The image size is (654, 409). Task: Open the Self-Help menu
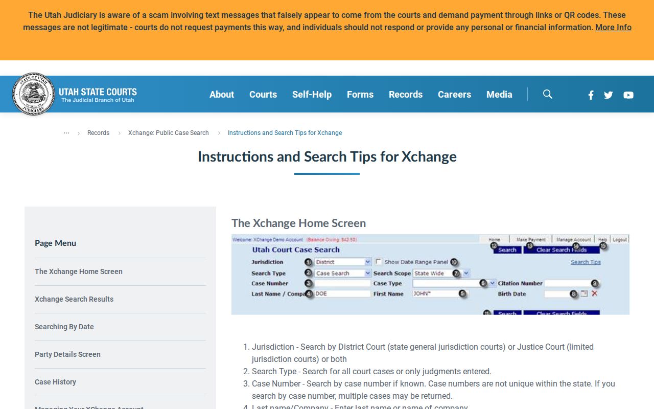coord(312,95)
